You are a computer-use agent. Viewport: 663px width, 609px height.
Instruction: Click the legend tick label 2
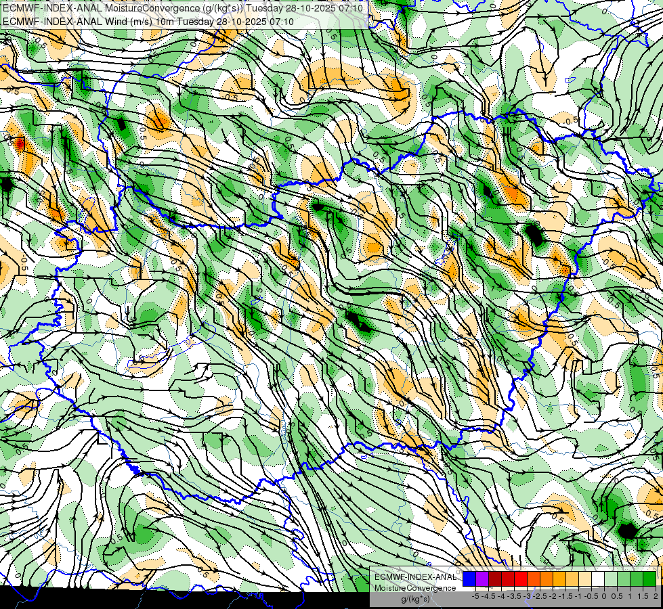pos(656,596)
